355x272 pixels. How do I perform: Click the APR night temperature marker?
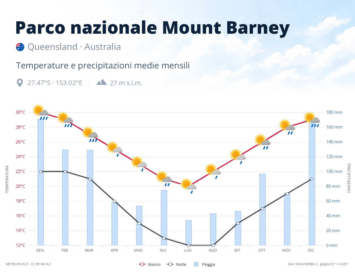[114, 201]
